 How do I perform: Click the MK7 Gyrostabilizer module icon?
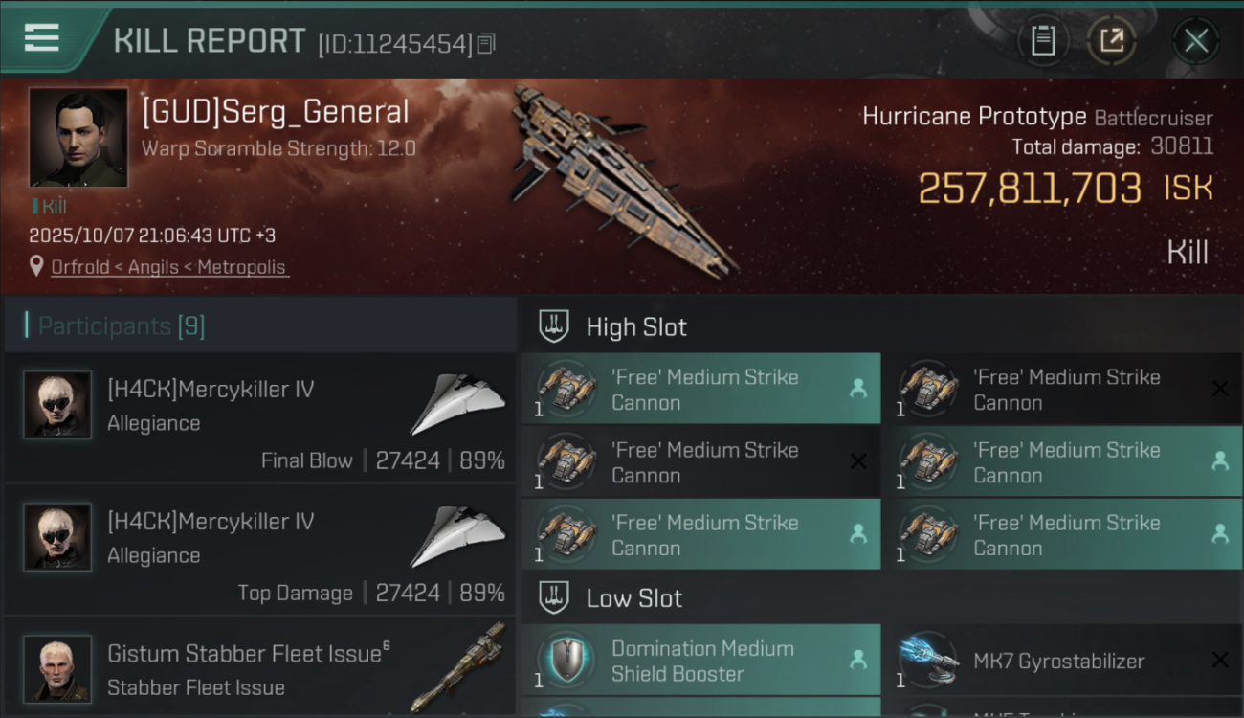[926, 660]
